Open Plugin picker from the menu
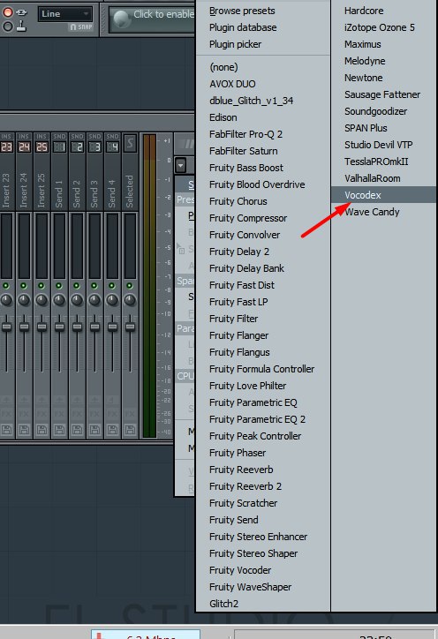The width and height of the screenshot is (438, 639). 262,44
